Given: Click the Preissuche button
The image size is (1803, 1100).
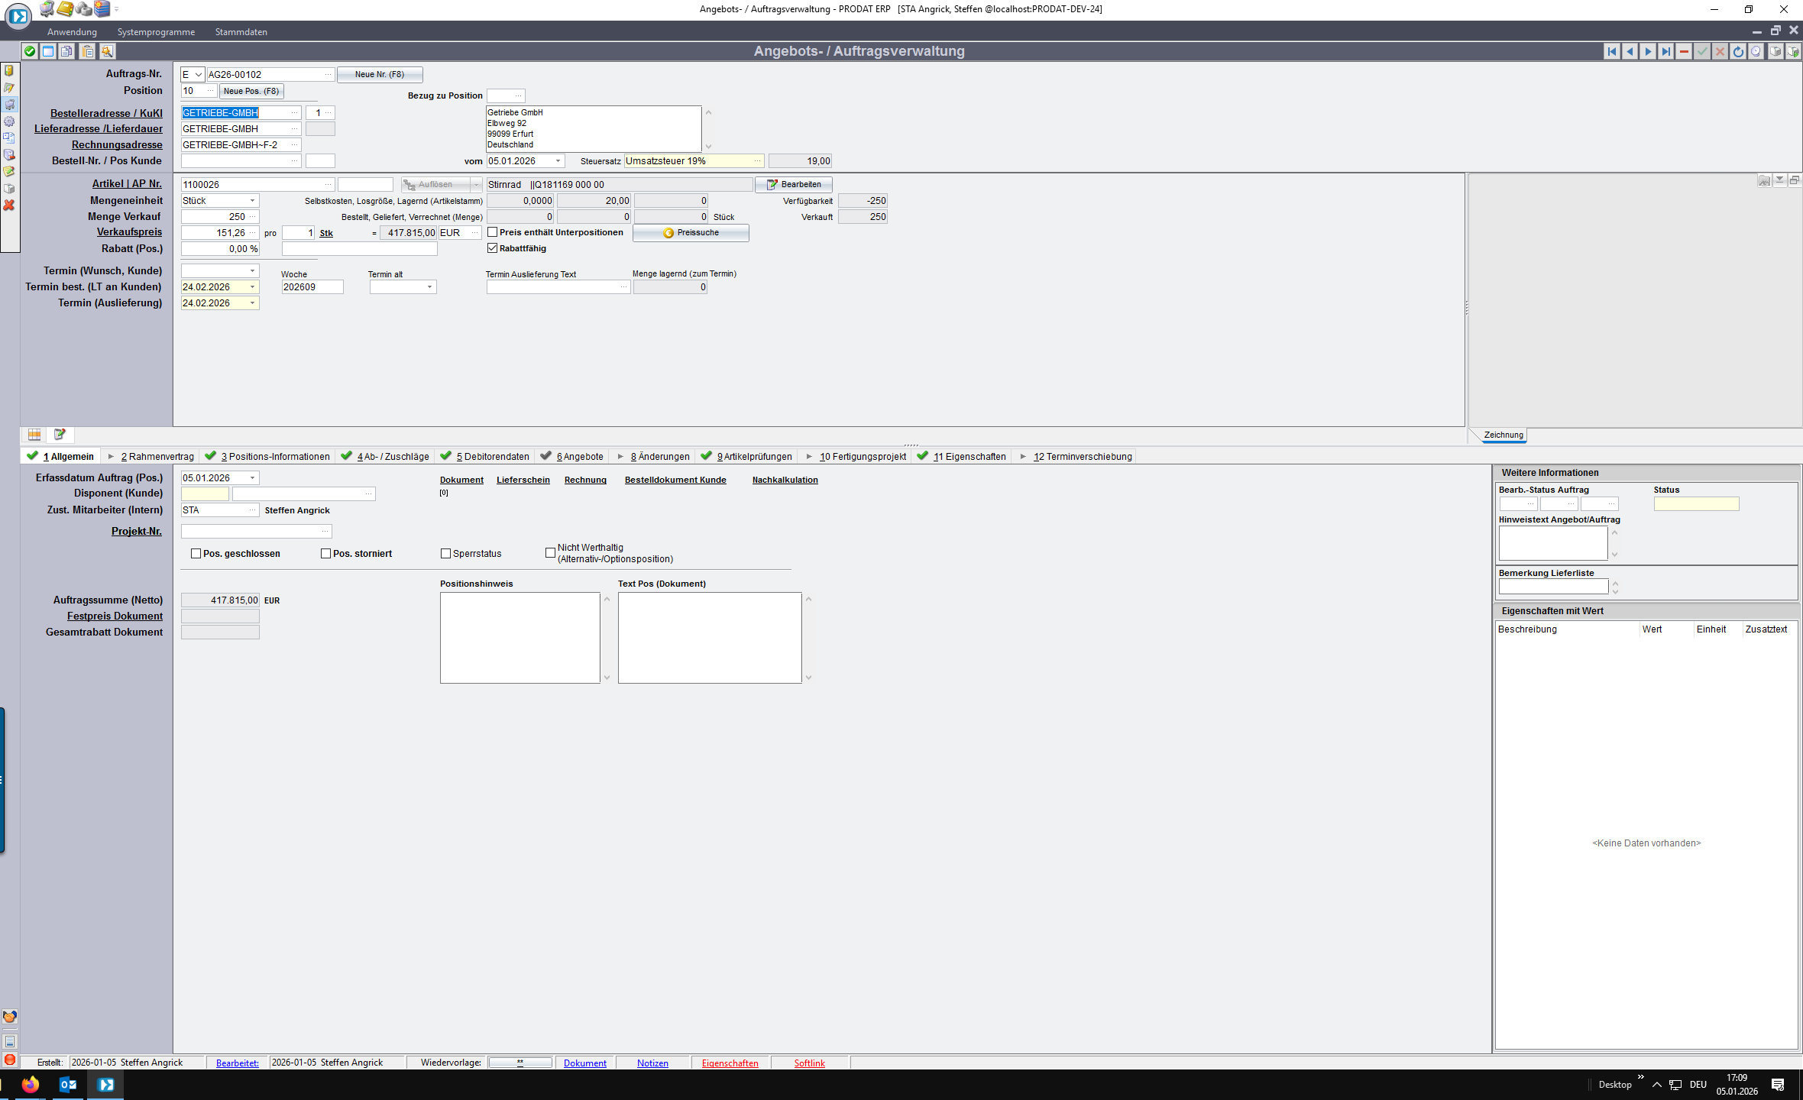Looking at the screenshot, I should [x=691, y=233].
